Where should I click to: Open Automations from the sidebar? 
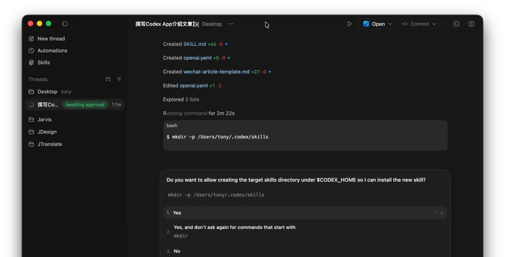click(x=52, y=50)
